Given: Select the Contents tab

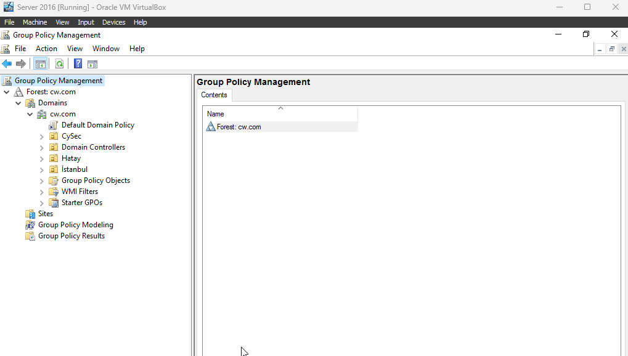Looking at the screenshot, I should [214, 95].
